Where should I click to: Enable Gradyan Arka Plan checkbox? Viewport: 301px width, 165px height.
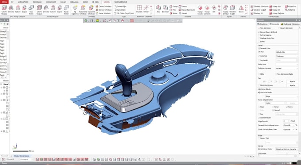pos(259,38)
